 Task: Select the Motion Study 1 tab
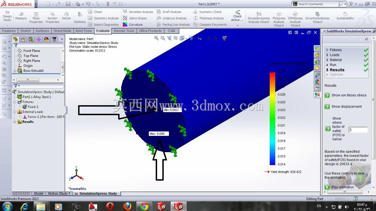point(59,194)
